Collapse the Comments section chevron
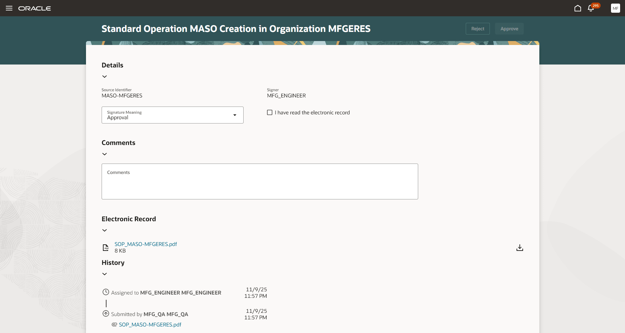The width and height of the screenshot is (625, 333). coord(104,154)
